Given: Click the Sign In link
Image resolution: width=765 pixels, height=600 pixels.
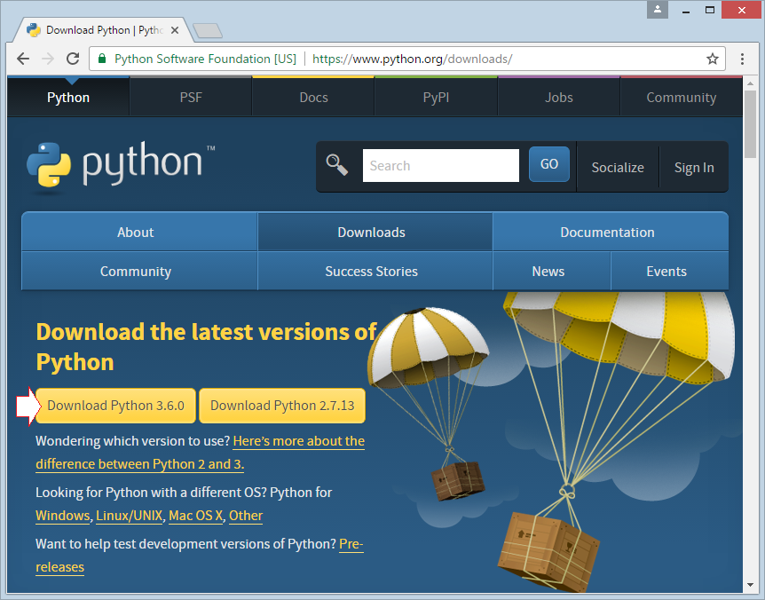Looking at the screenshot, I should [x=694, y=168].
